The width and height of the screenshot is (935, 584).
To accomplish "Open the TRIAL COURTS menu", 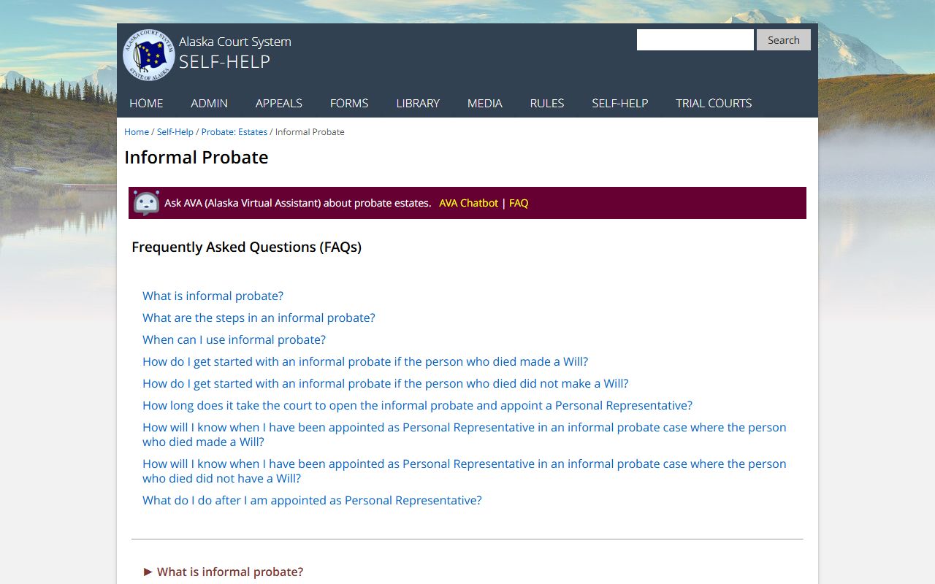I will tap(714, 103).
